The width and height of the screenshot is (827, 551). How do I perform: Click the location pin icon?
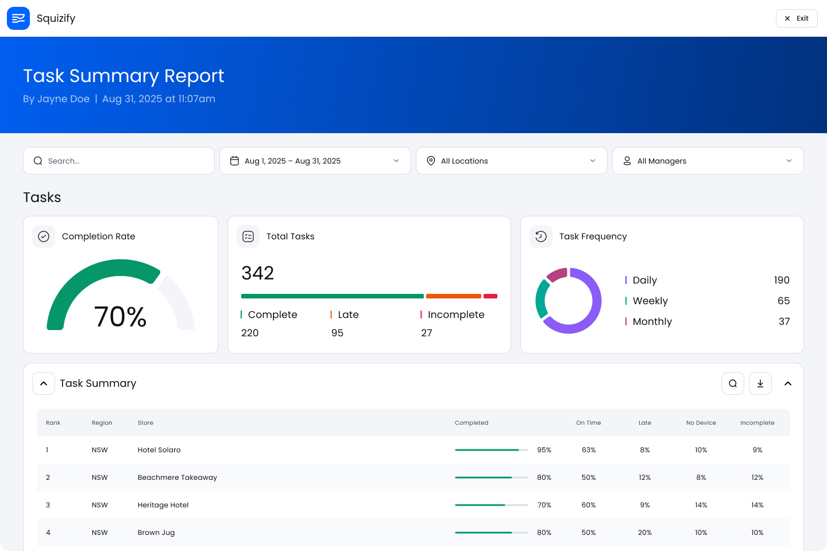click(431, 161)
